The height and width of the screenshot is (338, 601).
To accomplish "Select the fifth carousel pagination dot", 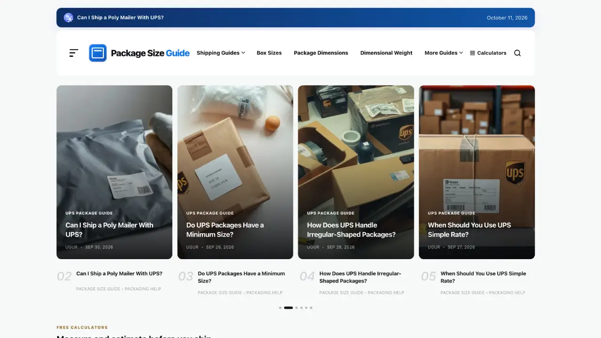I will pyautogui.click(x=306, y=308).
